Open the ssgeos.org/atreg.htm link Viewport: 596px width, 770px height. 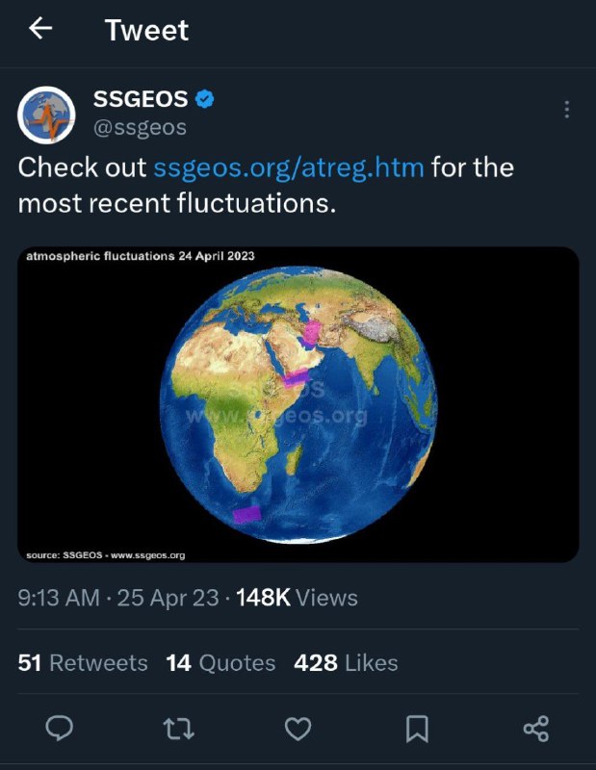pos(289,167)
